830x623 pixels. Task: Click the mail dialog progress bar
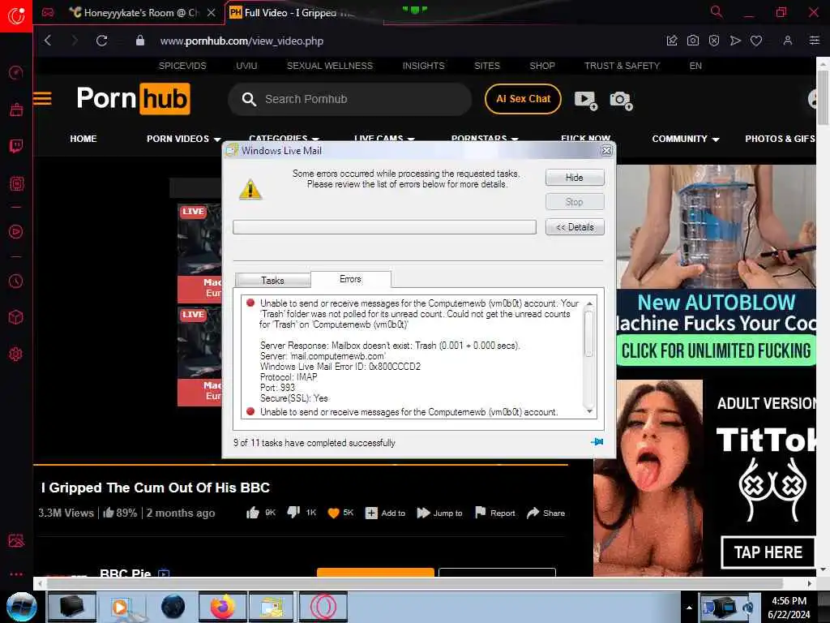point(384,227)
